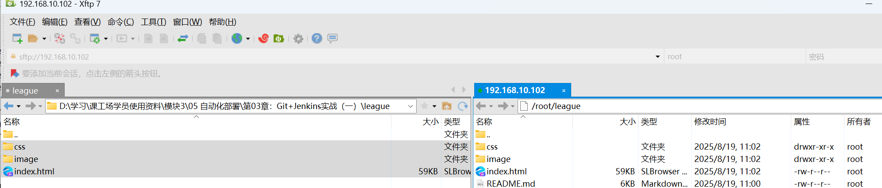Launch Xshell via red swirl icon
This screenshot has height=188, width=882.
coord(263,38)
